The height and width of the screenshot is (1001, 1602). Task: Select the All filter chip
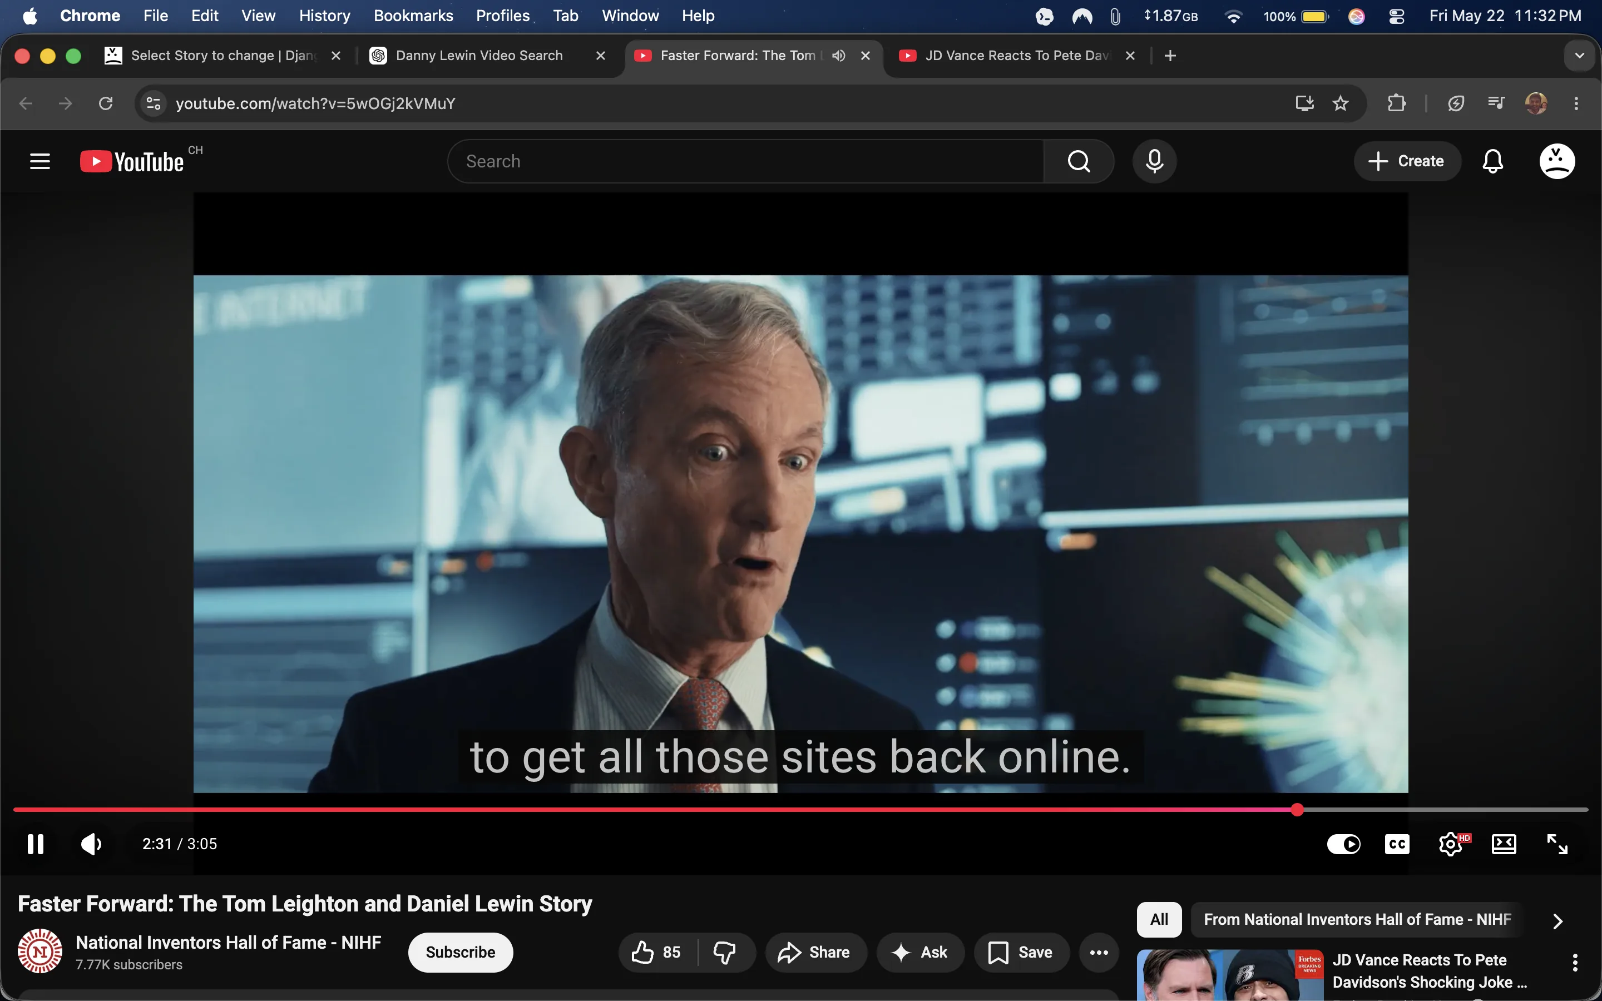click(x=1159, y=920)
